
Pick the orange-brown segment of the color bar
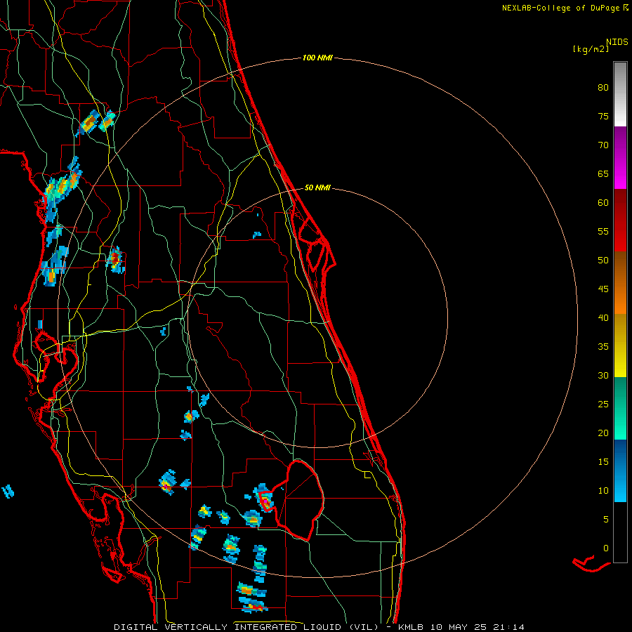(620, 283)
